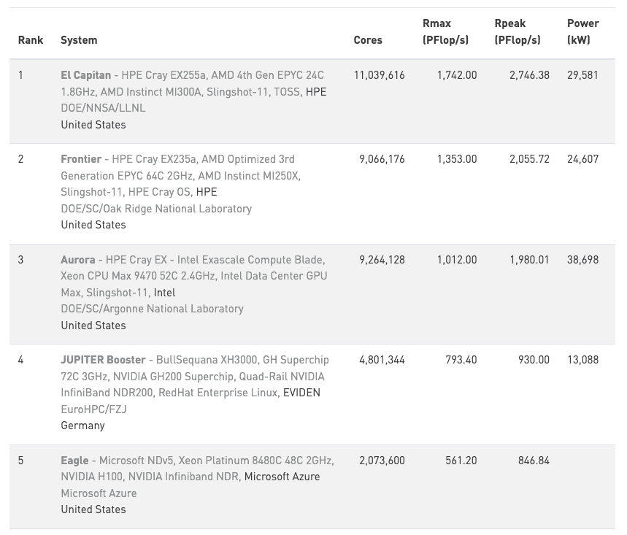The height and width of the screenshot is (535, 627).
Task: Open the El Capitan system link
Action: coord(86,75)
